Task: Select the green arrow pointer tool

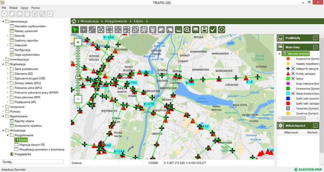Action: [75, 30]
